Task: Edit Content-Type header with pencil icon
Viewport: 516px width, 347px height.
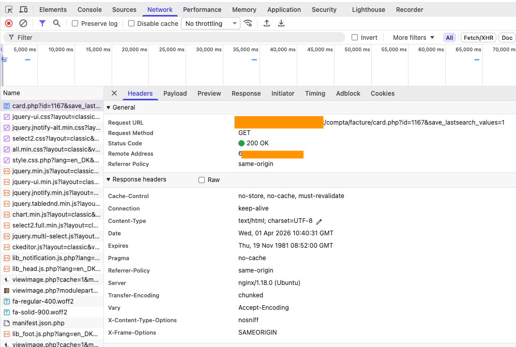Action: [x=319, y=221]
